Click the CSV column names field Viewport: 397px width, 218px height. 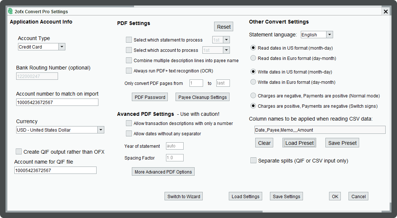320,130
